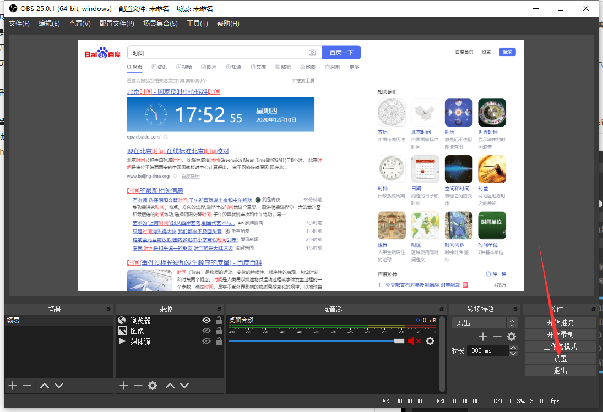Enable 工作室模式 studio mode button

coord(560,347)
